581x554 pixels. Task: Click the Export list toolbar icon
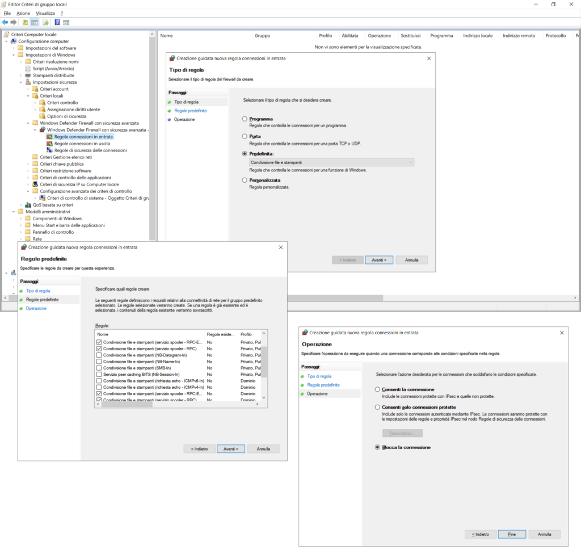tap(45, 22)
